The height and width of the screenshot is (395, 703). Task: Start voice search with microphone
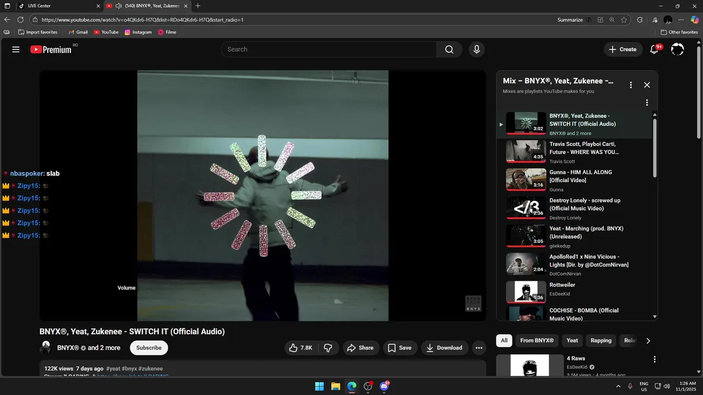(x=476, y=49)
